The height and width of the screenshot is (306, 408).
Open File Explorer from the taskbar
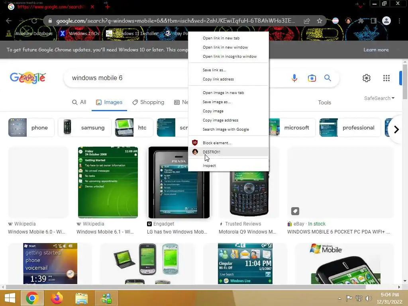(81, 298)
